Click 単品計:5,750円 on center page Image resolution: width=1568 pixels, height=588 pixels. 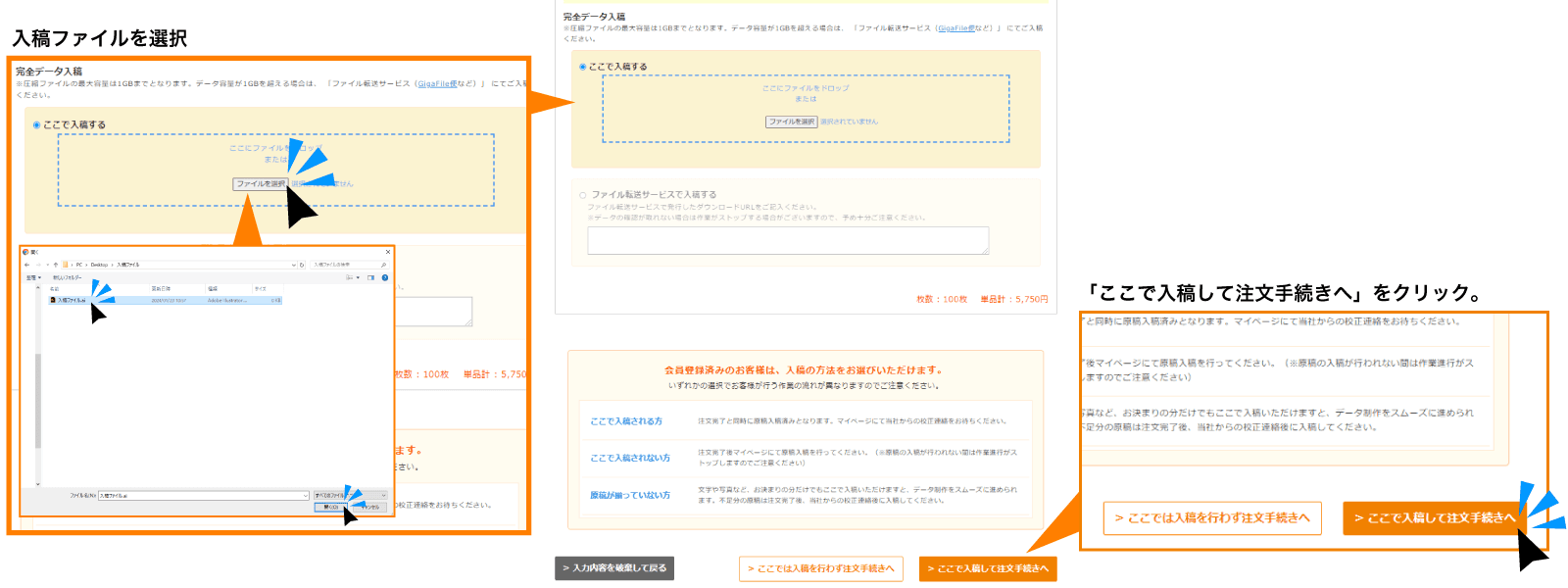1014,299
